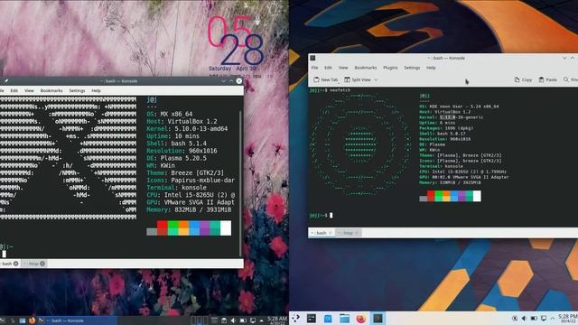Click the virtual desktop pager in left taskbar
This screenshot has width=578, height=325.
pyautogui.click(x=199, y=320)
